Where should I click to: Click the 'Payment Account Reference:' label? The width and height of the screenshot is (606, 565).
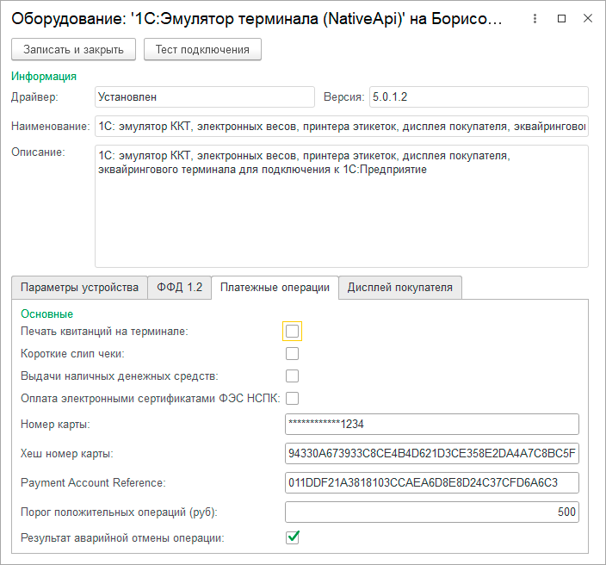coord(93,482)
